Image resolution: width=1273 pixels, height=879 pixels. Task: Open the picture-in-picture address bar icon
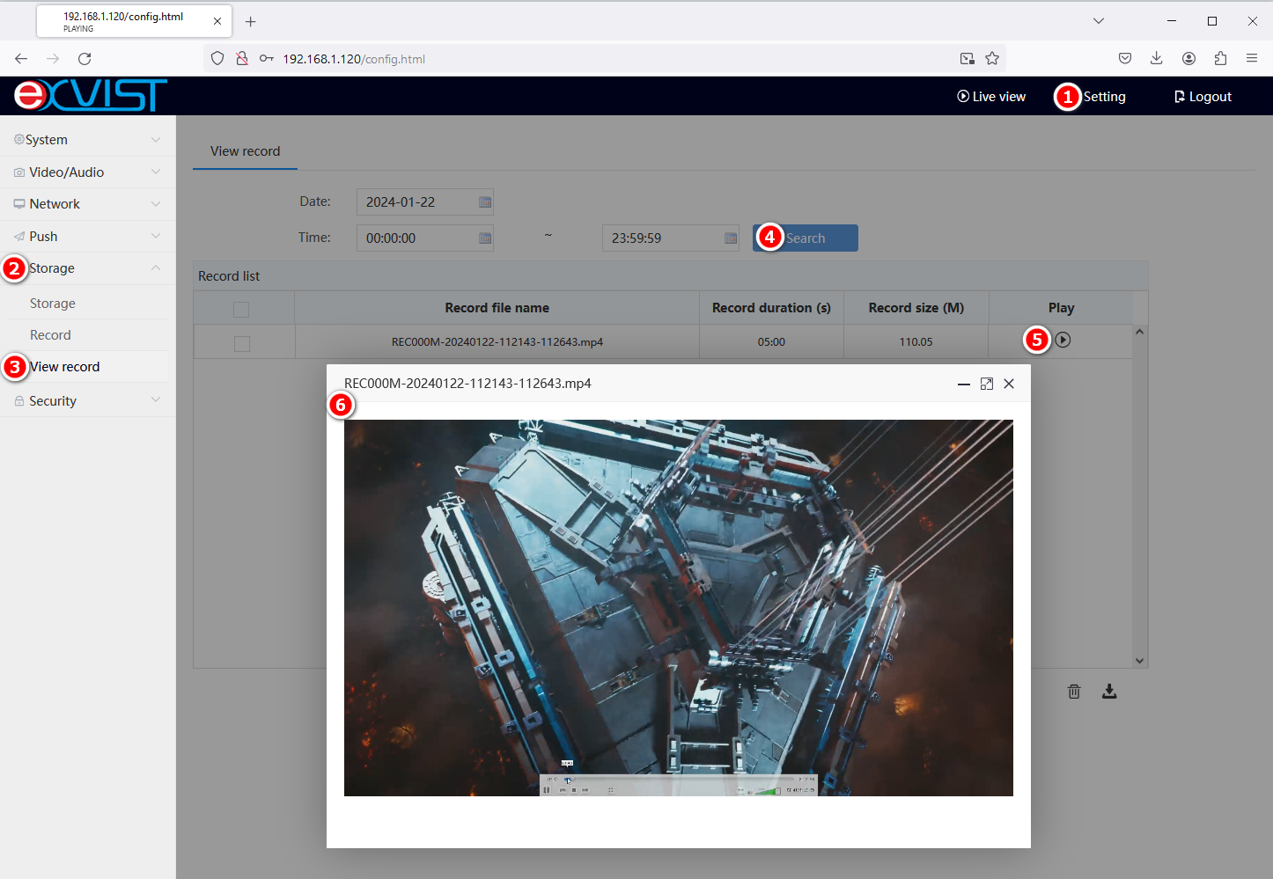click(968, 59)
